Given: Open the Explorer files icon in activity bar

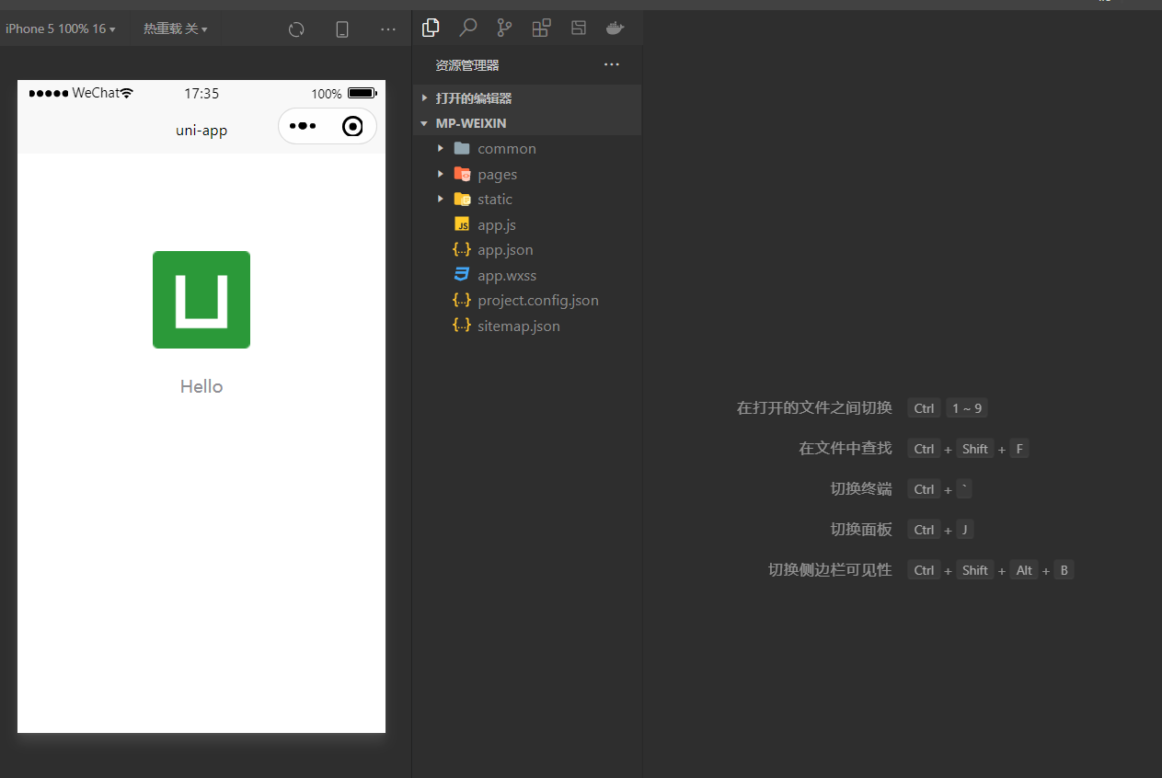Looking at the screenshot, I should [431, 29].
